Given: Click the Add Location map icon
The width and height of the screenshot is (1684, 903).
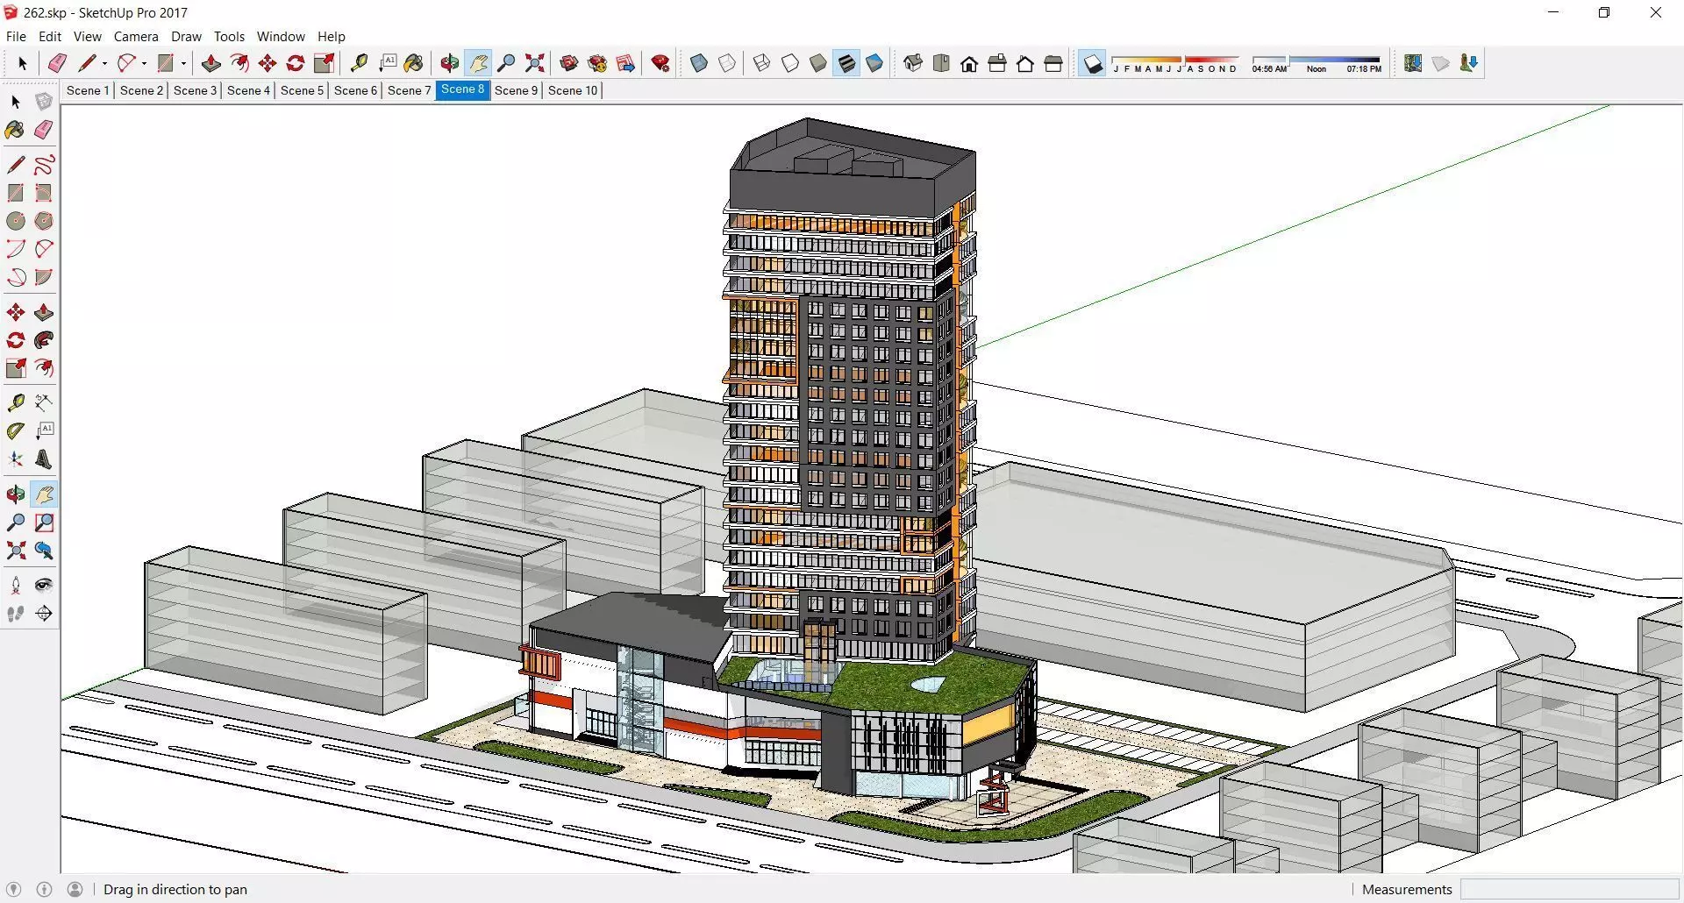Looking at the screenshot, I should (1413, 63).
